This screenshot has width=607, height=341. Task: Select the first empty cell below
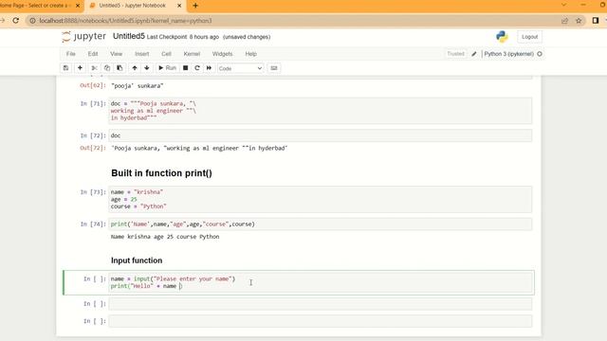click(321, 304)
